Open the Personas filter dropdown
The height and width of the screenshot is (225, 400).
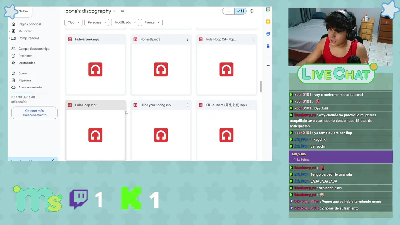(97, 22)
